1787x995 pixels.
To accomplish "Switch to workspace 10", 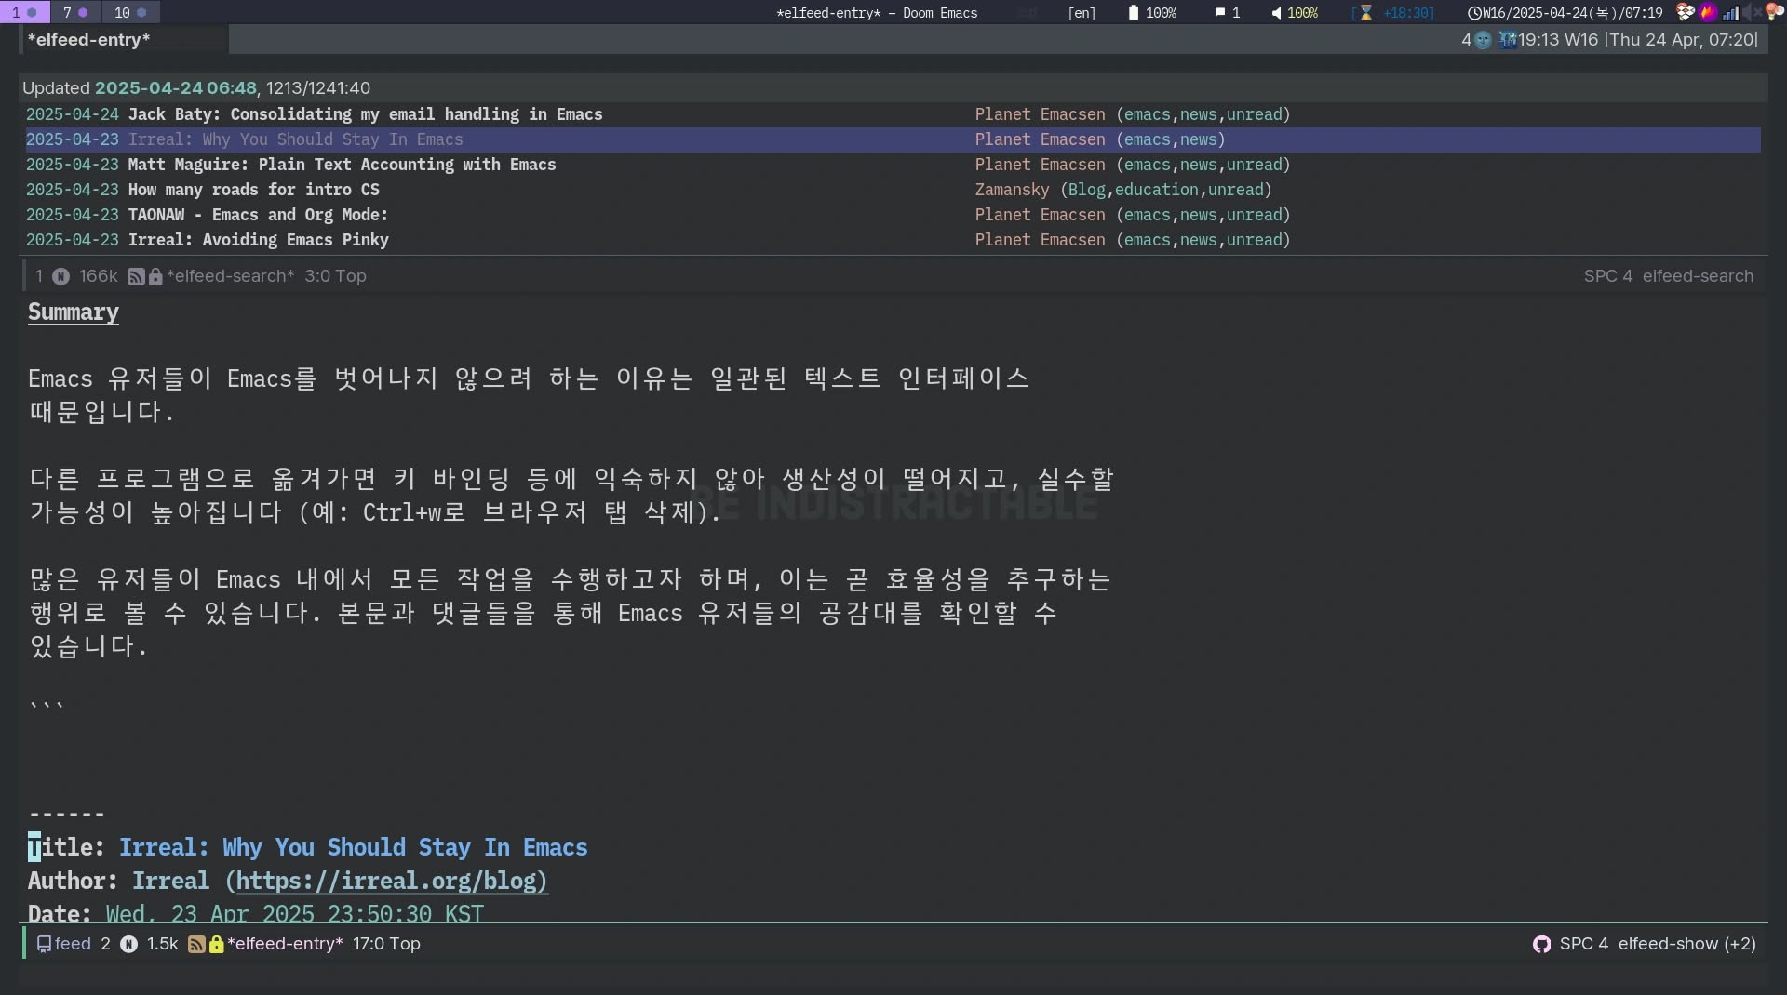I will point(129,12).
